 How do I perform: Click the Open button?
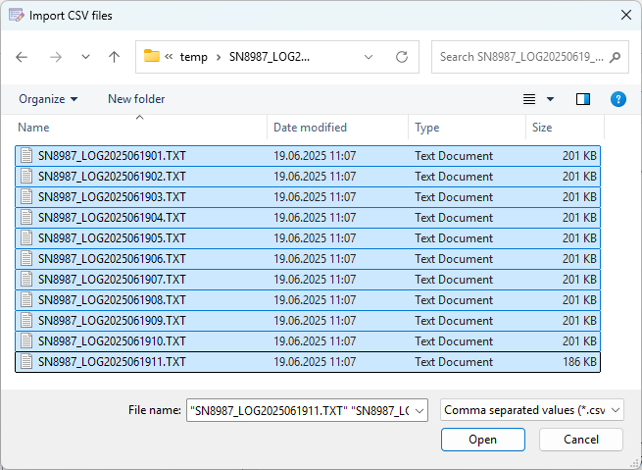pos(483,440)
